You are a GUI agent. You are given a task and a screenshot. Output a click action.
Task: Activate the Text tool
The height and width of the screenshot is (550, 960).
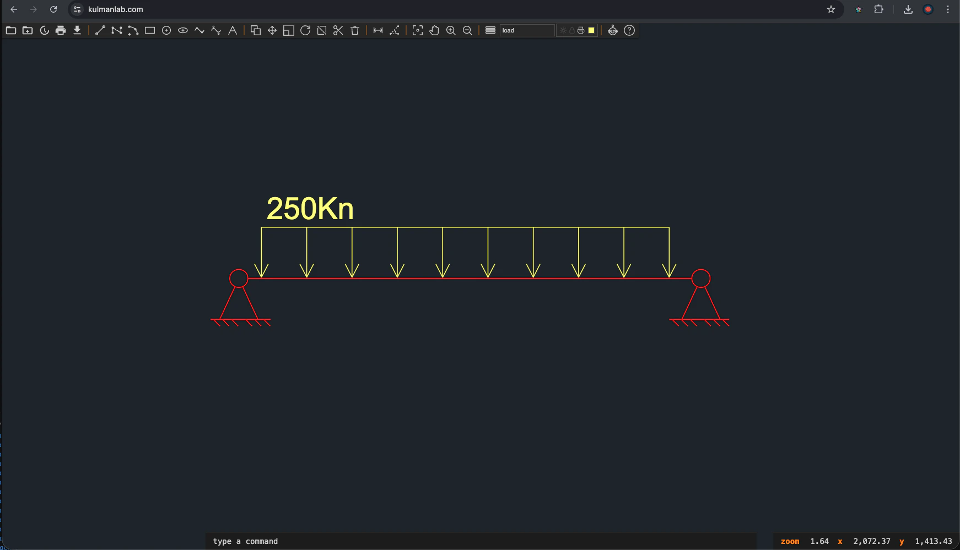tap(232, 30)
